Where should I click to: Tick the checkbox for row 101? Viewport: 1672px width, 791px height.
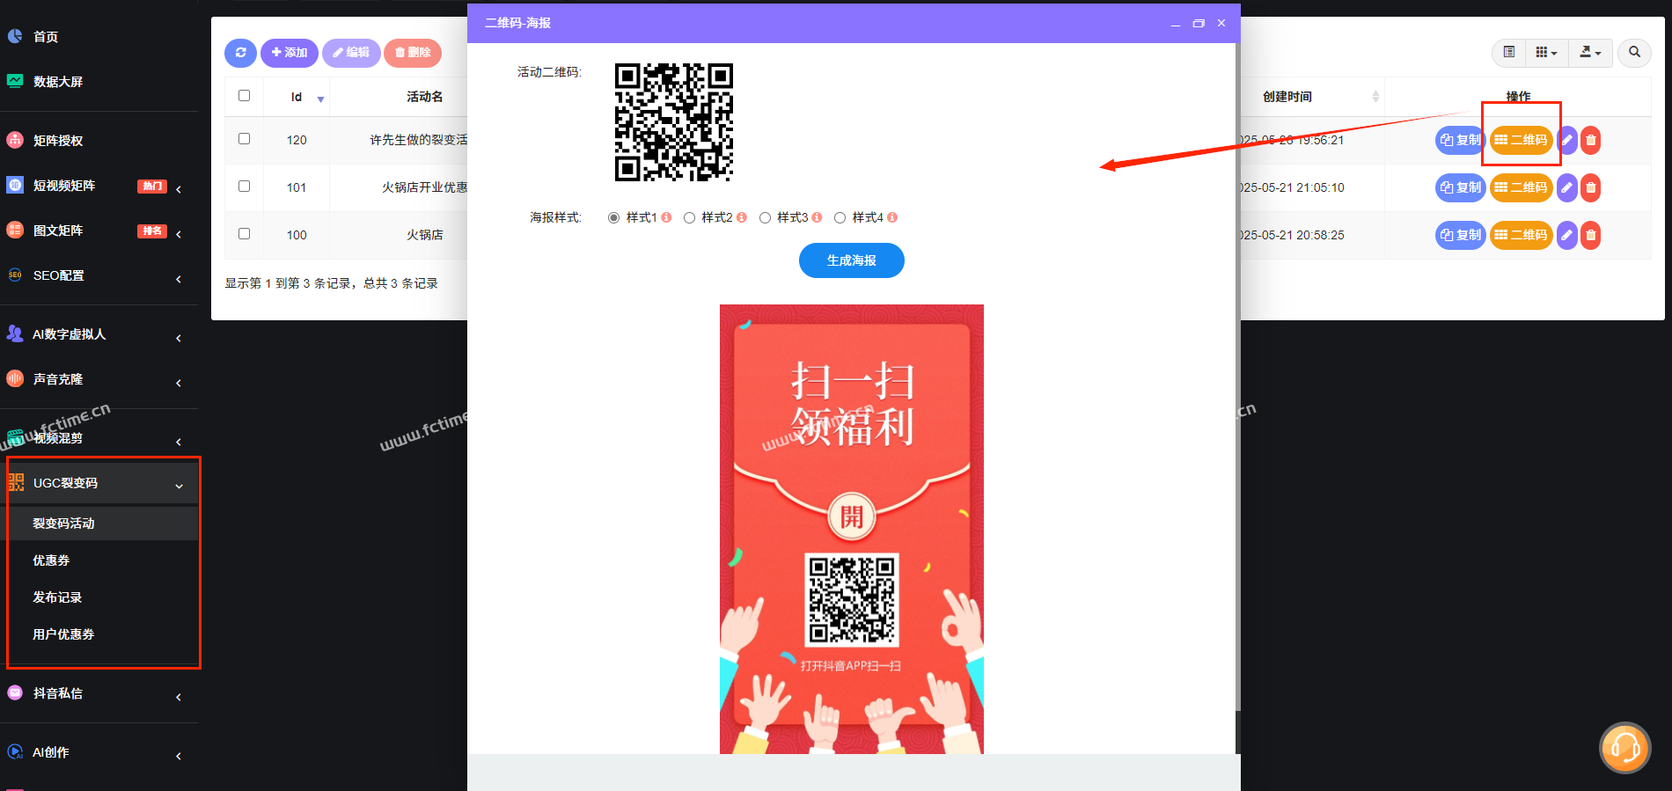point(245,186)
